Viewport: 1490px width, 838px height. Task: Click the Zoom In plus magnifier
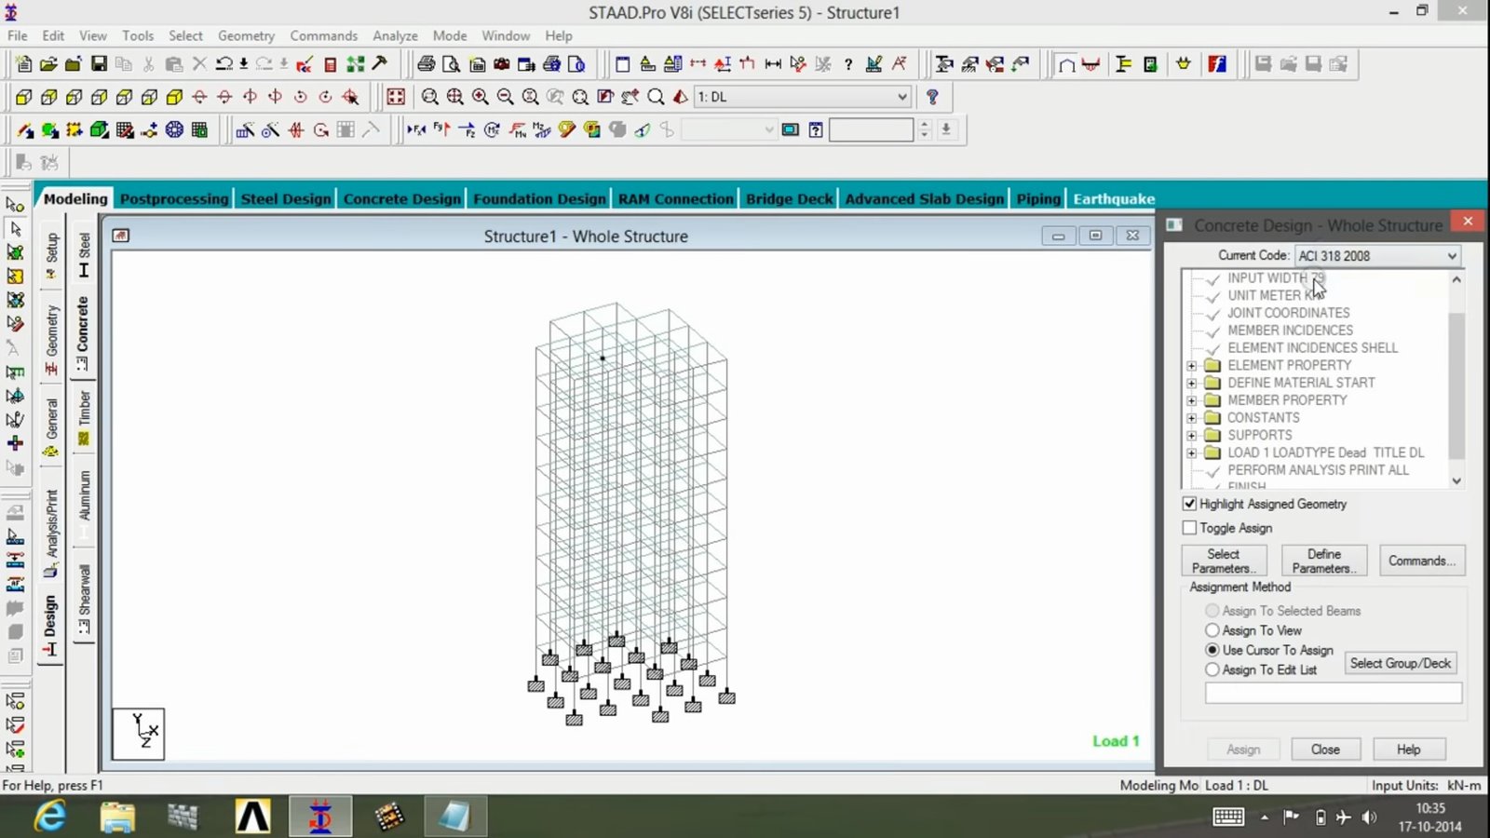pyautogui.click(x=480, y=97)
